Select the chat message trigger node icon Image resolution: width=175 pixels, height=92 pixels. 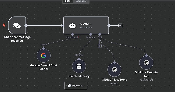(x=17, y=25)
